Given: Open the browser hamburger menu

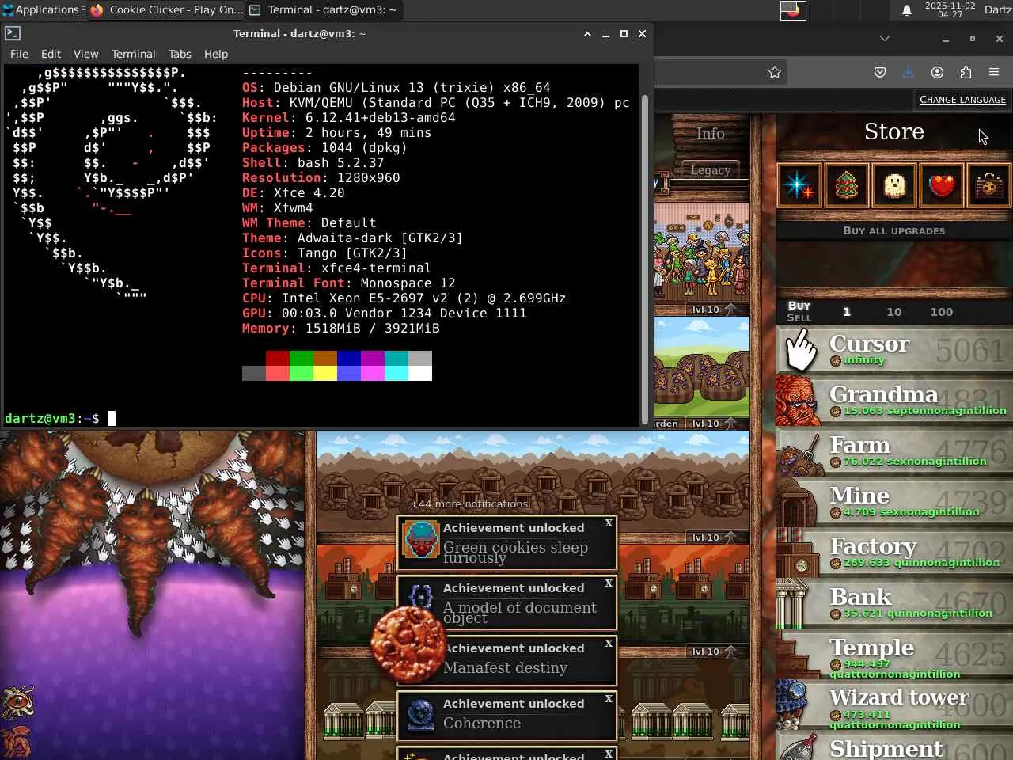Looking at the screenshot, I should 994,72.
